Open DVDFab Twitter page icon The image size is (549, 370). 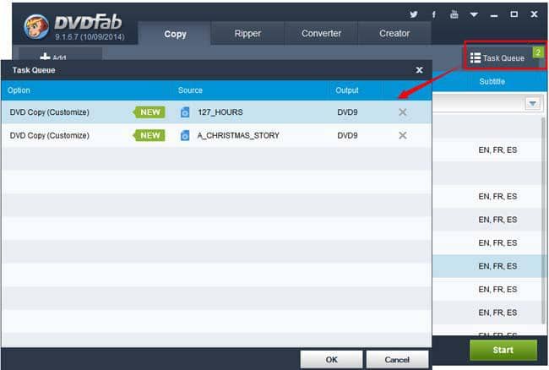point(414,14)
